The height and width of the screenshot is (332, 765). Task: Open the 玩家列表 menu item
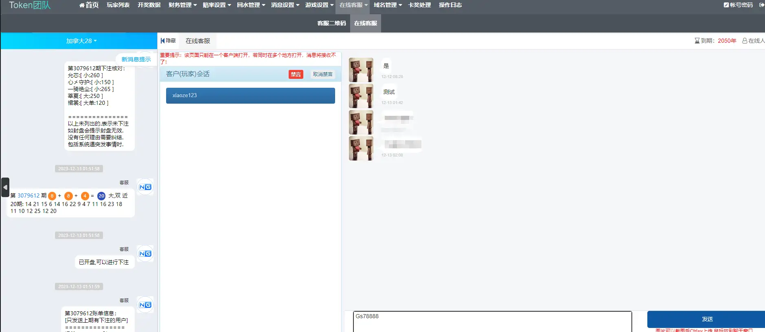click(118, 5)
